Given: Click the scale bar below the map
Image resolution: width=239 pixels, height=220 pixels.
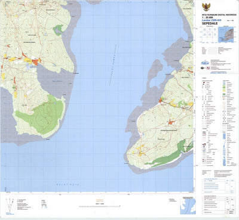Looking at the screenshot, I should 100,206.
